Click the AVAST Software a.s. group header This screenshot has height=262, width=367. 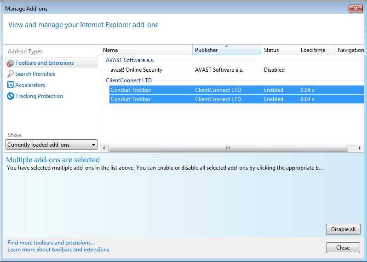tap(130, 60)
